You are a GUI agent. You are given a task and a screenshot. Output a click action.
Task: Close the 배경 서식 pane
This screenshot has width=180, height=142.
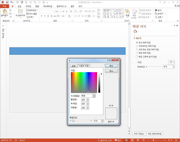pyautogui.click(x=177, y=25)
